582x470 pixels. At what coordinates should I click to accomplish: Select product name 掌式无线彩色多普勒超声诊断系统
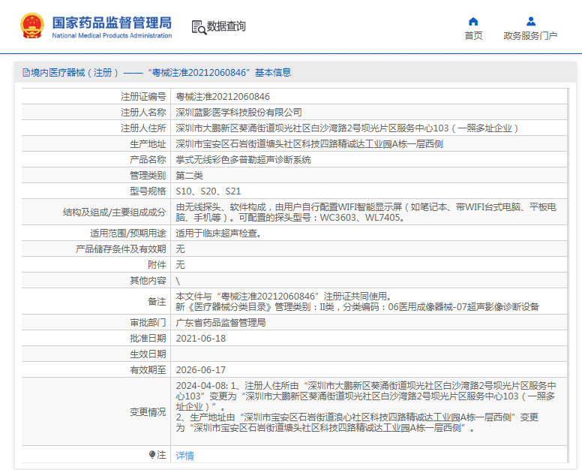243,160
